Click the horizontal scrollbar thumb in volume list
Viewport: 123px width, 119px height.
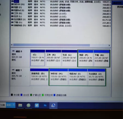tap(52, 45)
